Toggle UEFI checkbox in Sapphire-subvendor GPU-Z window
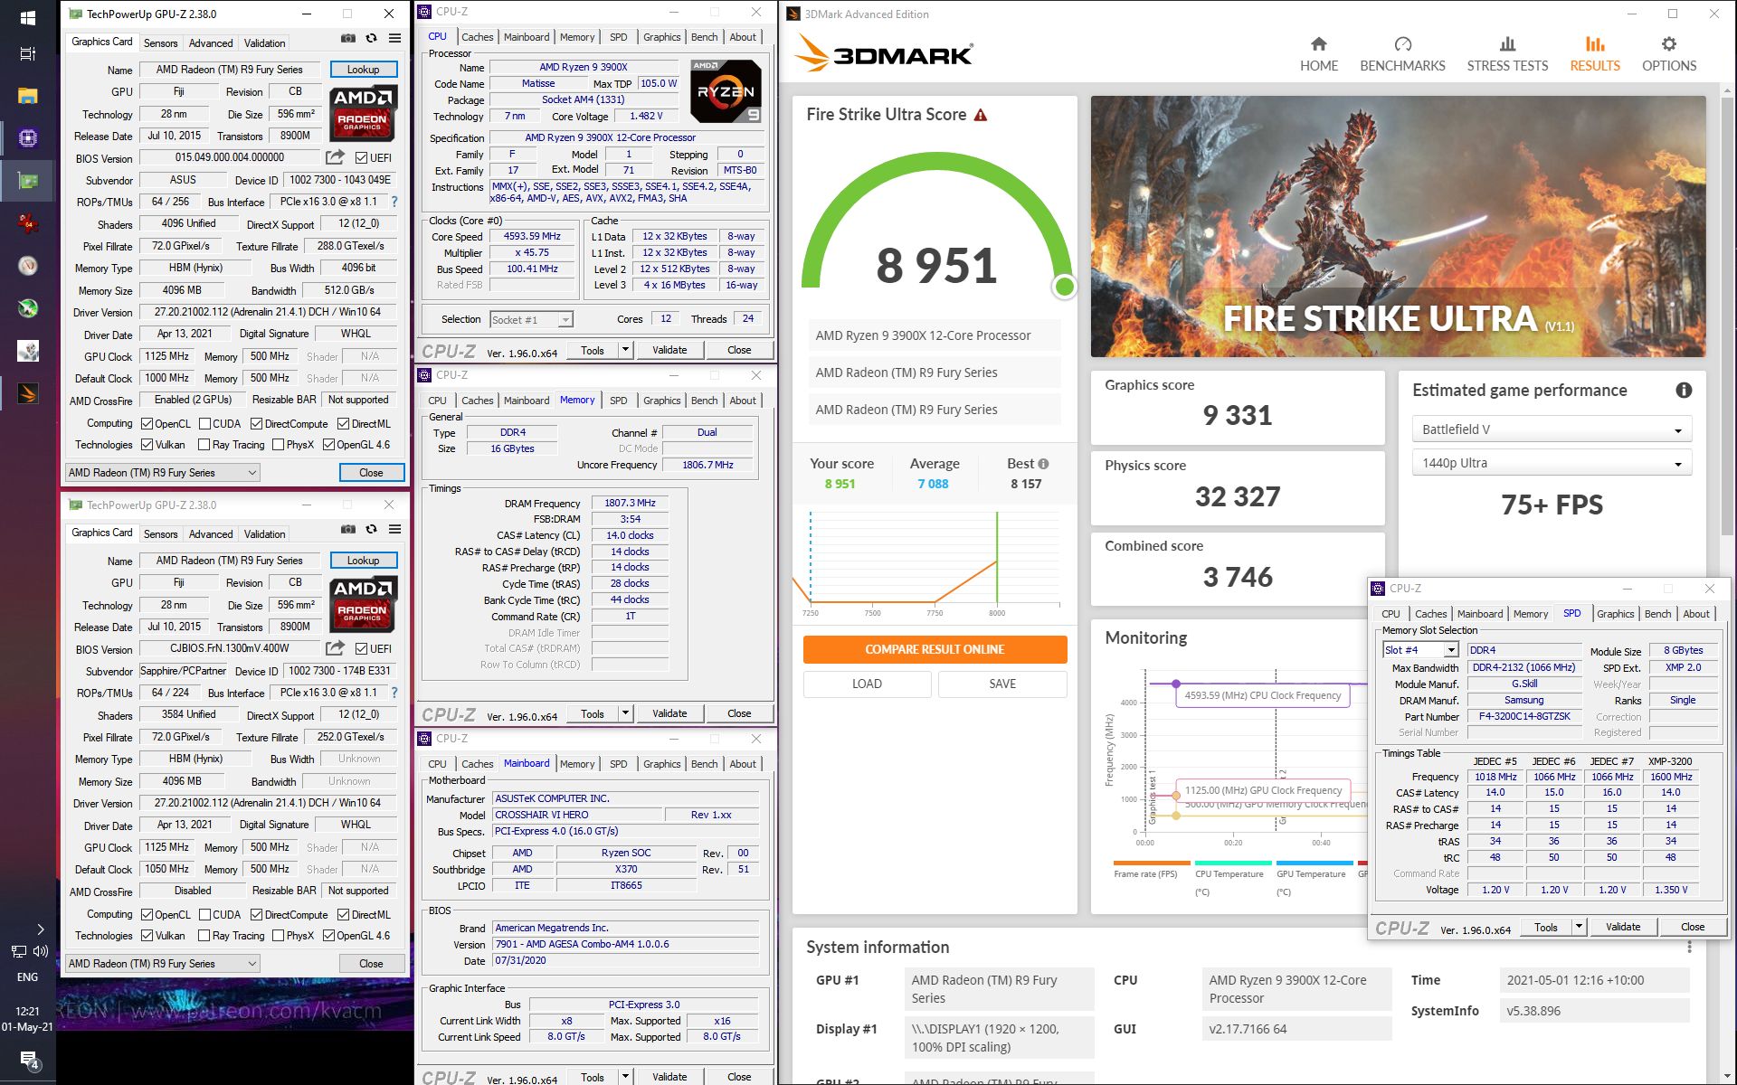The image size is (1737, 1085). pos(361,649)
